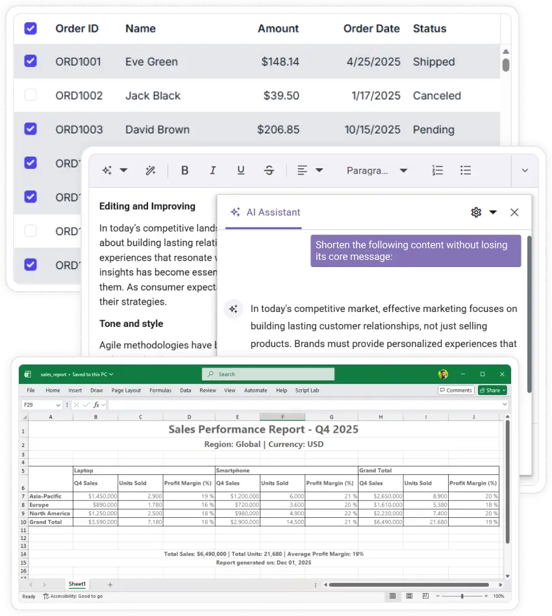Toggle underline formatting in the editor

click(x=241, y=170)
